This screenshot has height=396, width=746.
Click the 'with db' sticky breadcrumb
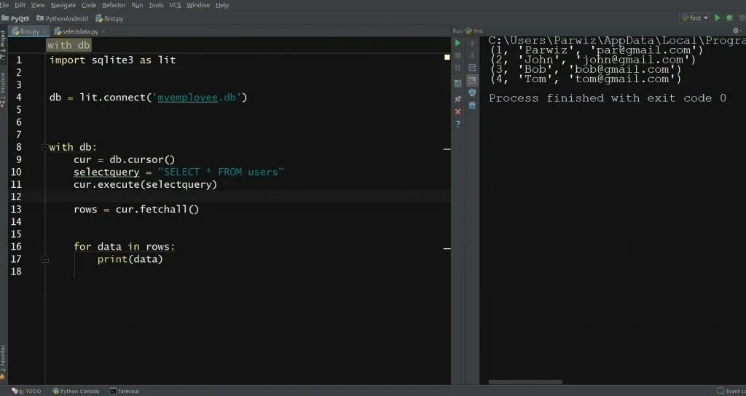[x=68, y=45]
